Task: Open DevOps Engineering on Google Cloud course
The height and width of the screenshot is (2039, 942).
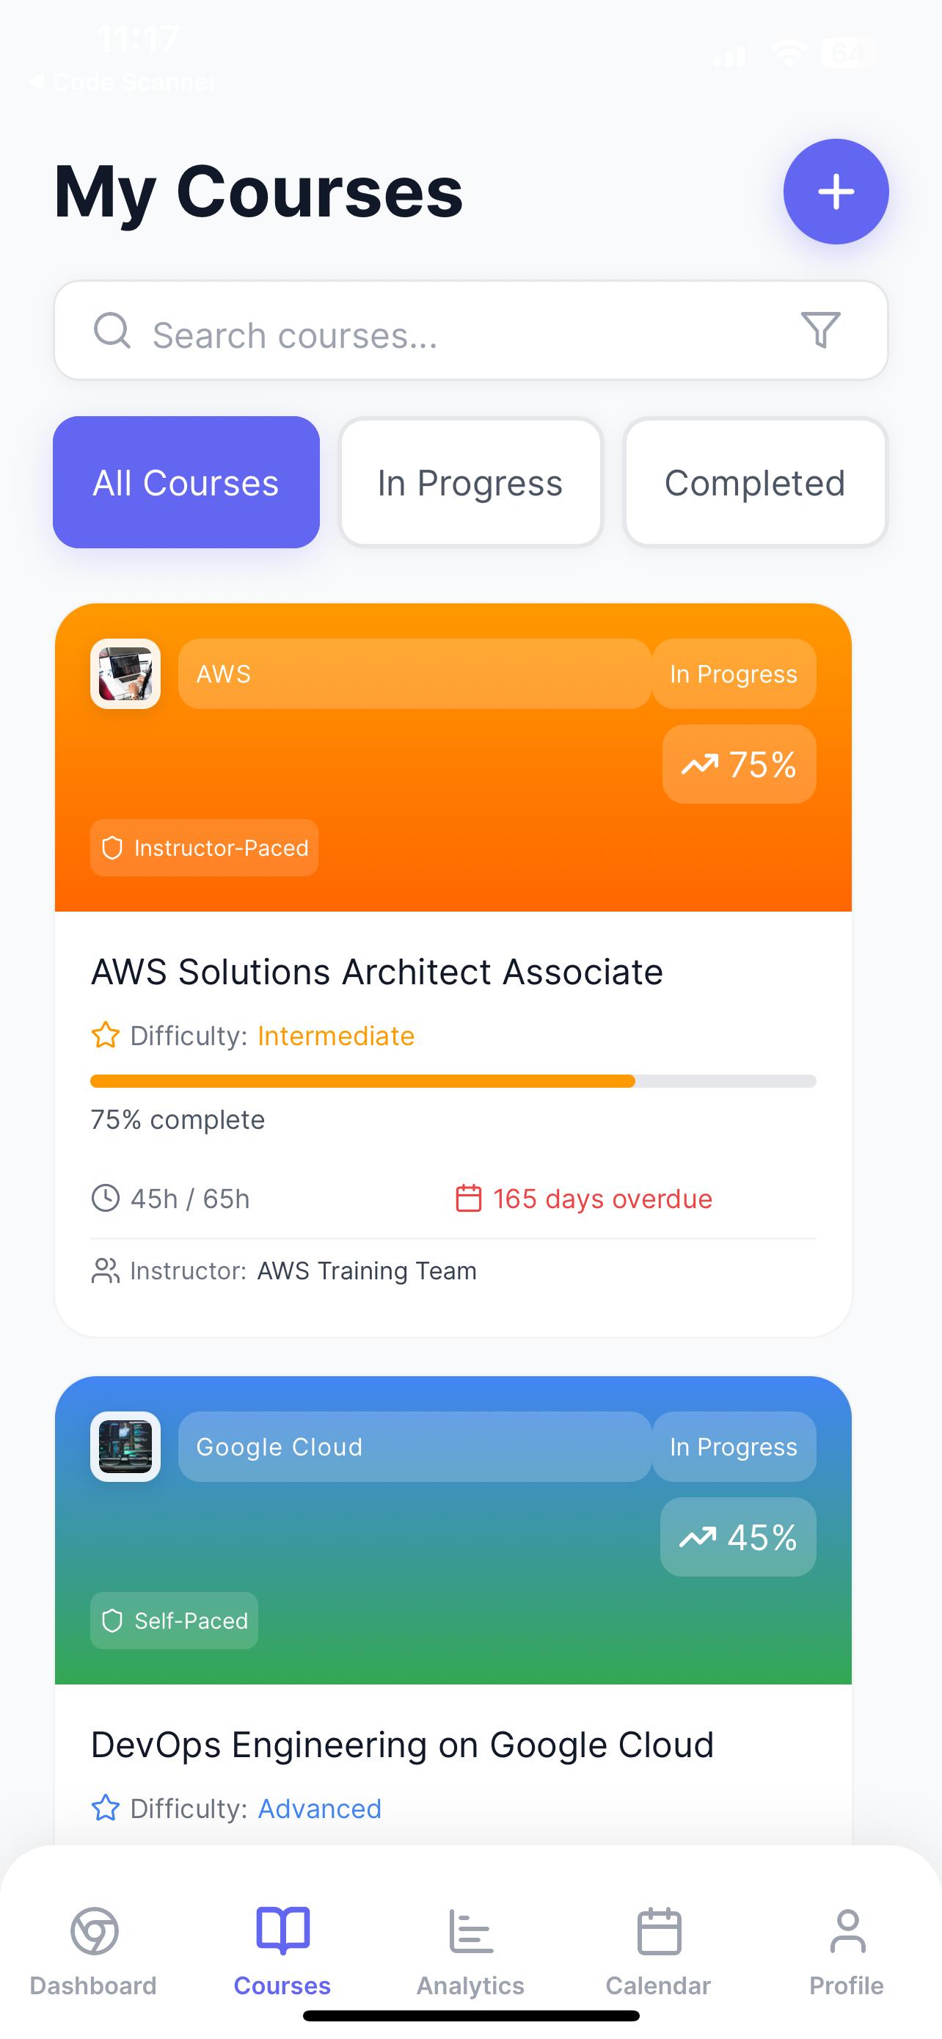Action: pos(403,1745)
